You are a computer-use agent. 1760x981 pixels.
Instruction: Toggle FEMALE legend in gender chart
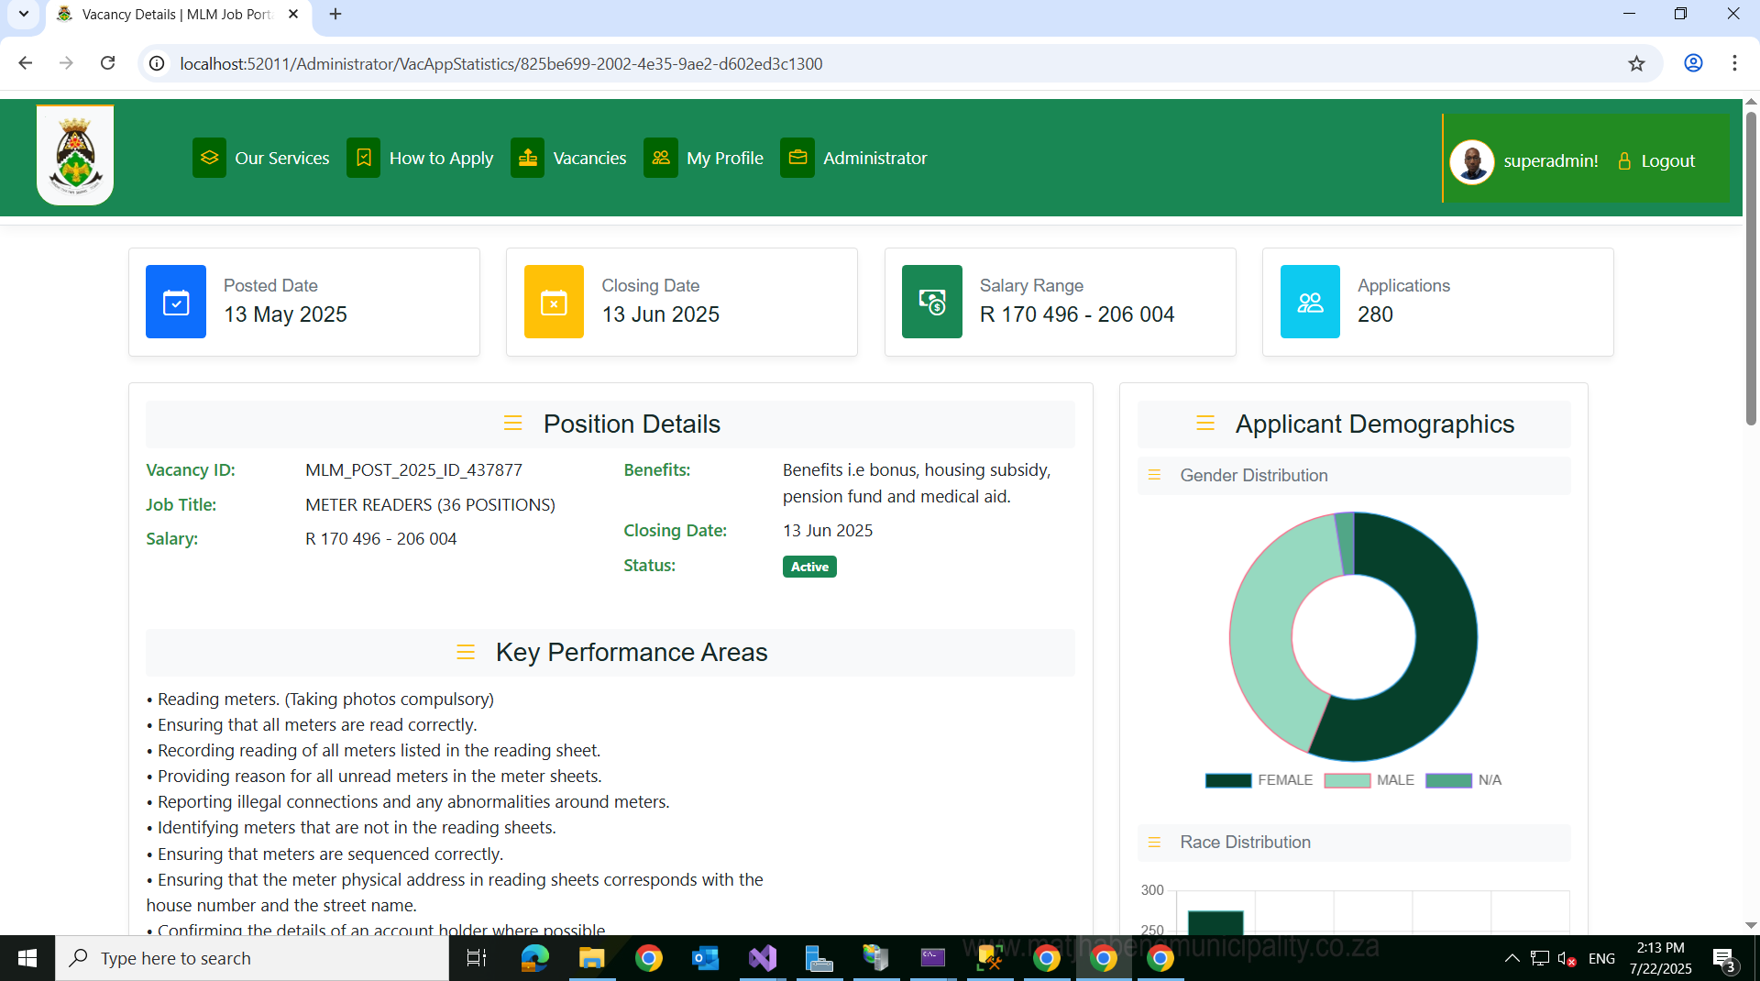[1258, 780]
